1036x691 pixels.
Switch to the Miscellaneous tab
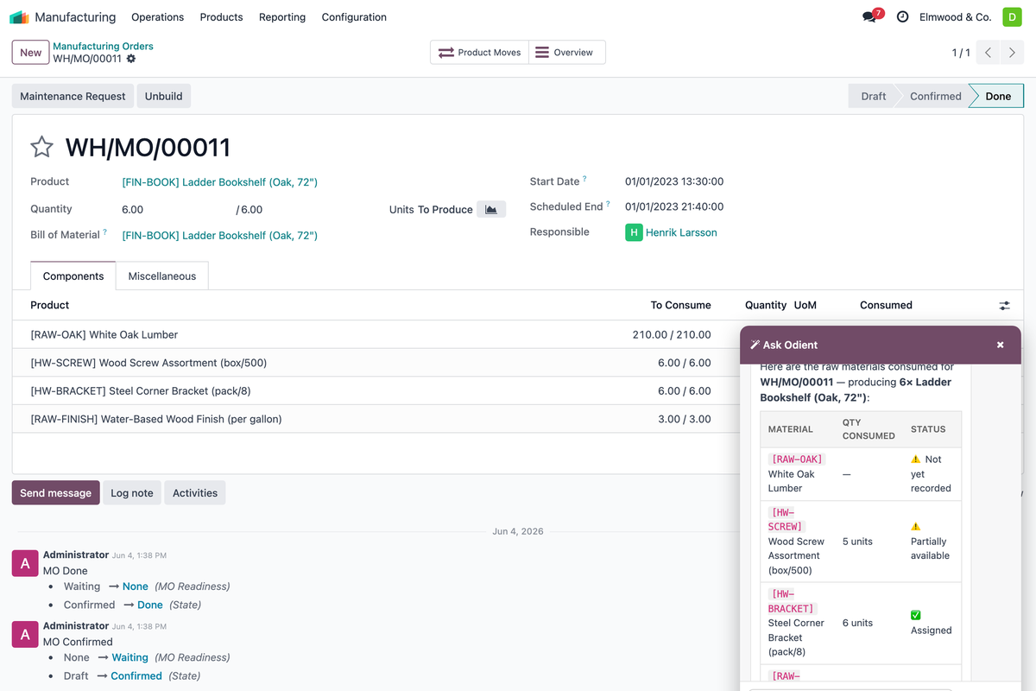pos(162,276)
